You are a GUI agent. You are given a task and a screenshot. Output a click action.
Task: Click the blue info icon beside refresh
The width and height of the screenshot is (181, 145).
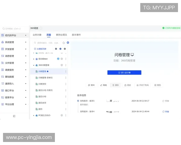(68, 43)
